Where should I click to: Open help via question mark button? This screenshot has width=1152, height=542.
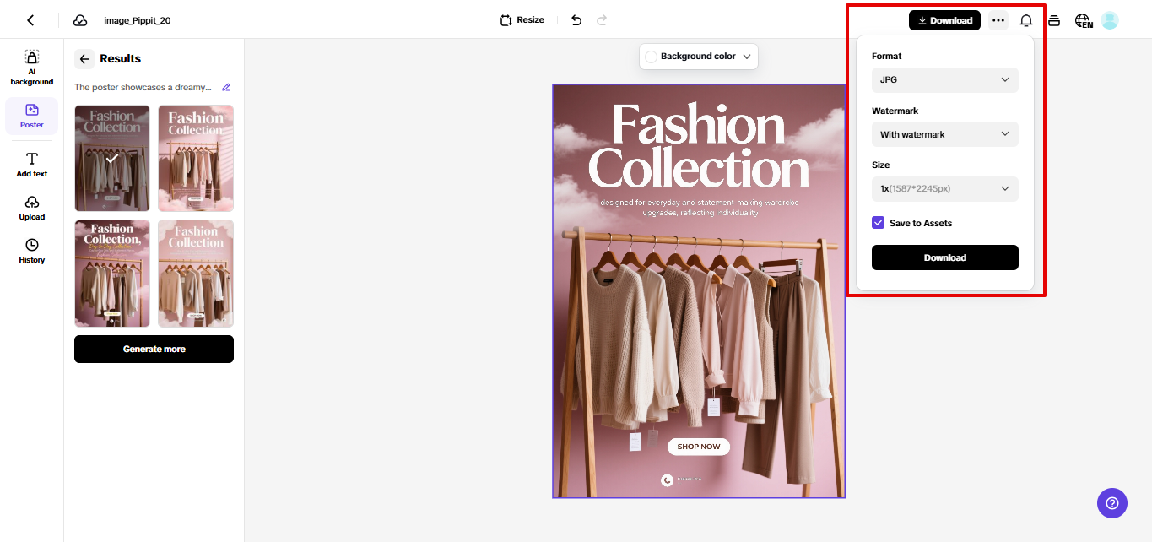tap(1112, 503)
